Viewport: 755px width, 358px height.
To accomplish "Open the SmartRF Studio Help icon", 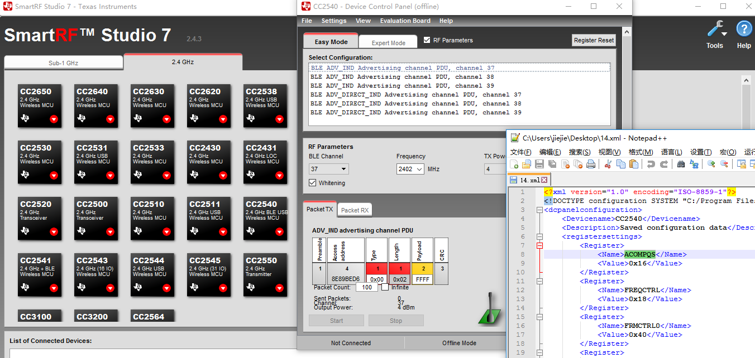I will [744, 29].
